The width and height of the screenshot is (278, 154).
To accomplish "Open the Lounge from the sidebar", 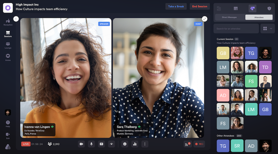I will click(x=8, y=45).
